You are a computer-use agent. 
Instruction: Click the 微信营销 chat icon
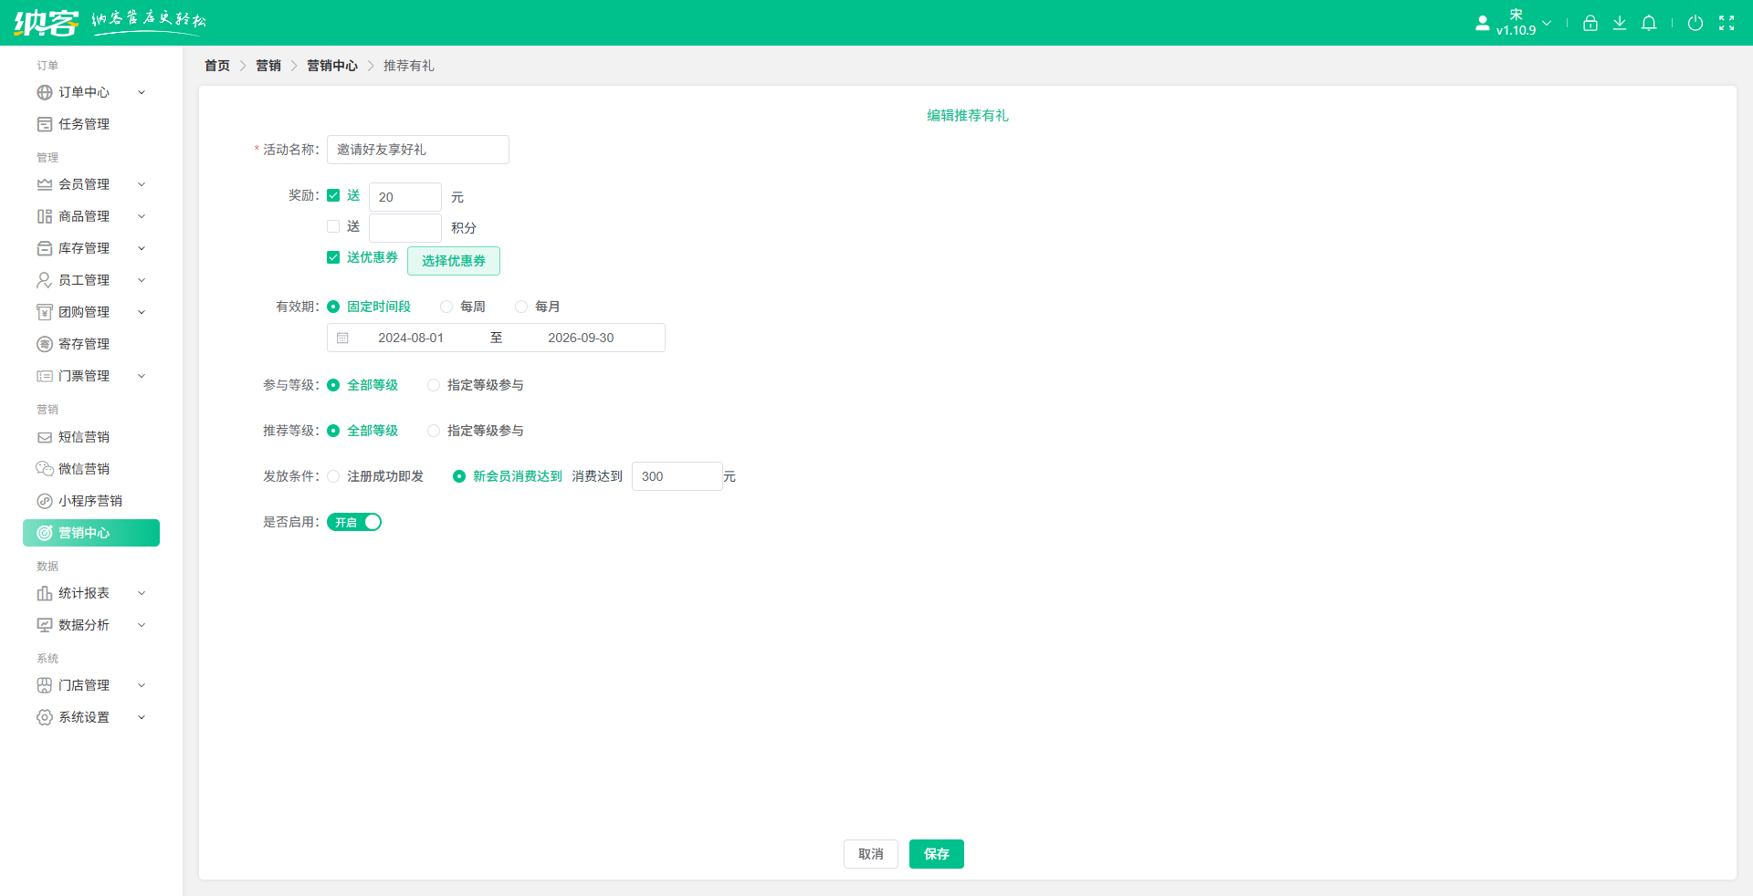[x=44, y=469]
